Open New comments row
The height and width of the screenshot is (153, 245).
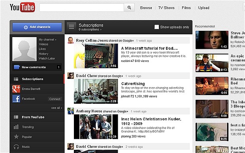coord(37,67)
